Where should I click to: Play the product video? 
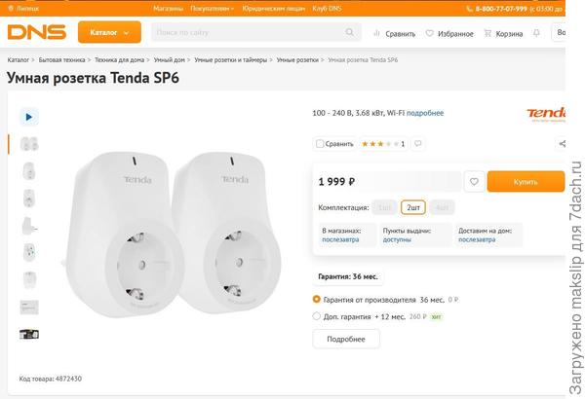click(x=29, y=117)
